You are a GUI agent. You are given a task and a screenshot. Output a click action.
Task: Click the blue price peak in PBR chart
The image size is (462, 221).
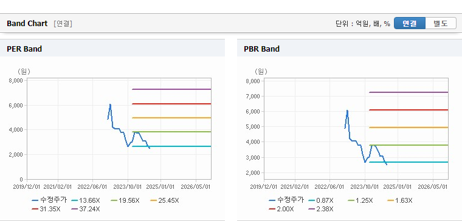pos(347,110)
